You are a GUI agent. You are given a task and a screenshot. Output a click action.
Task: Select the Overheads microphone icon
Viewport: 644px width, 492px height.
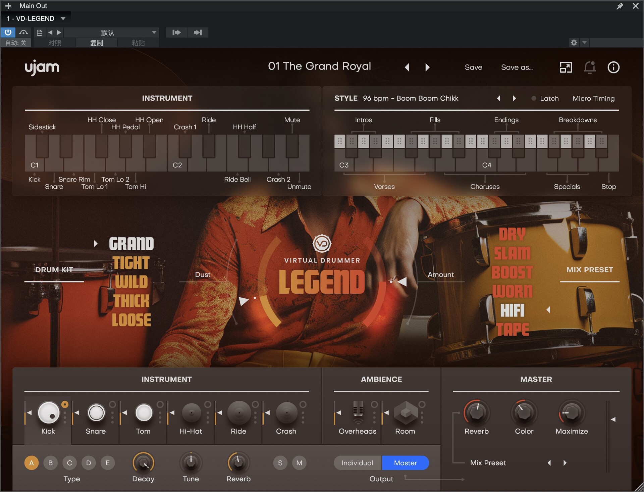358,412
